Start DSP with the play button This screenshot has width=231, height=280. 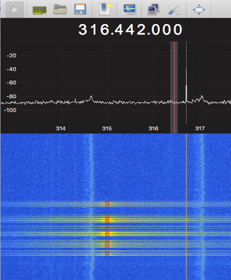pyautogui.click(x=15, y=9)
